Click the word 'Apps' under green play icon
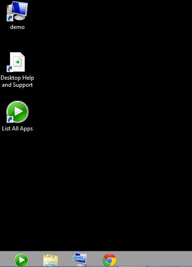 click(x=27, y=129)
